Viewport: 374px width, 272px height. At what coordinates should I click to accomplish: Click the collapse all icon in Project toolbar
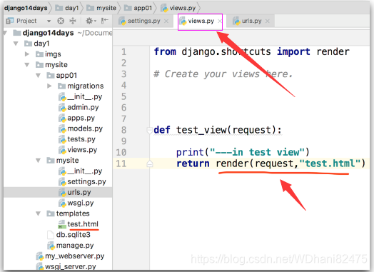(73, 21)
